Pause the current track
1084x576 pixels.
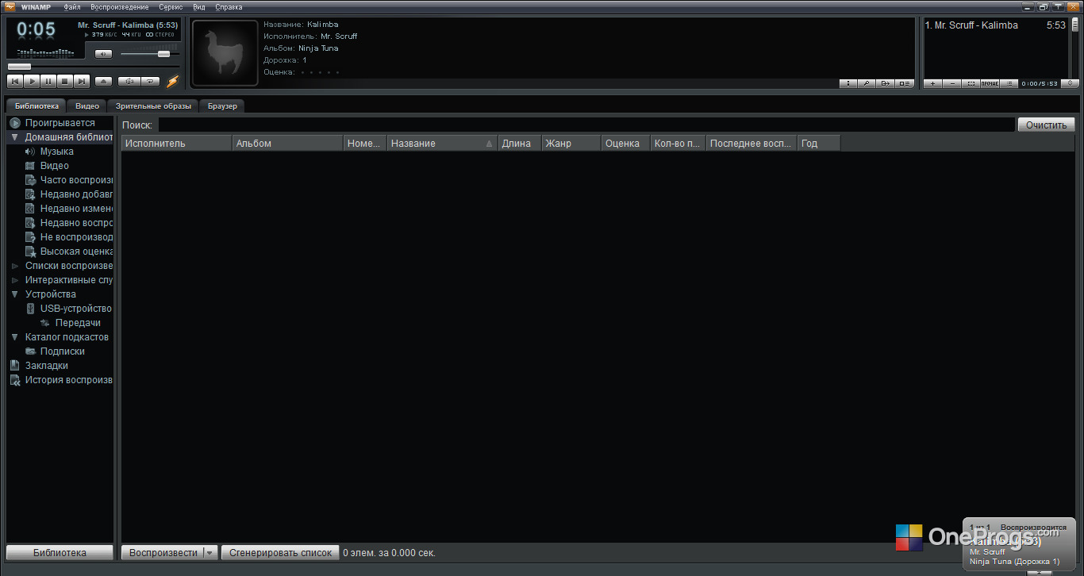(x=48, y=81)
